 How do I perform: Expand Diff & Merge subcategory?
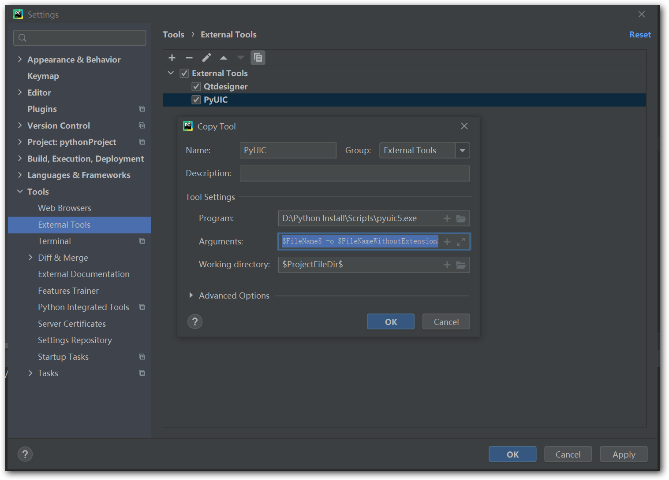point(30,257)
